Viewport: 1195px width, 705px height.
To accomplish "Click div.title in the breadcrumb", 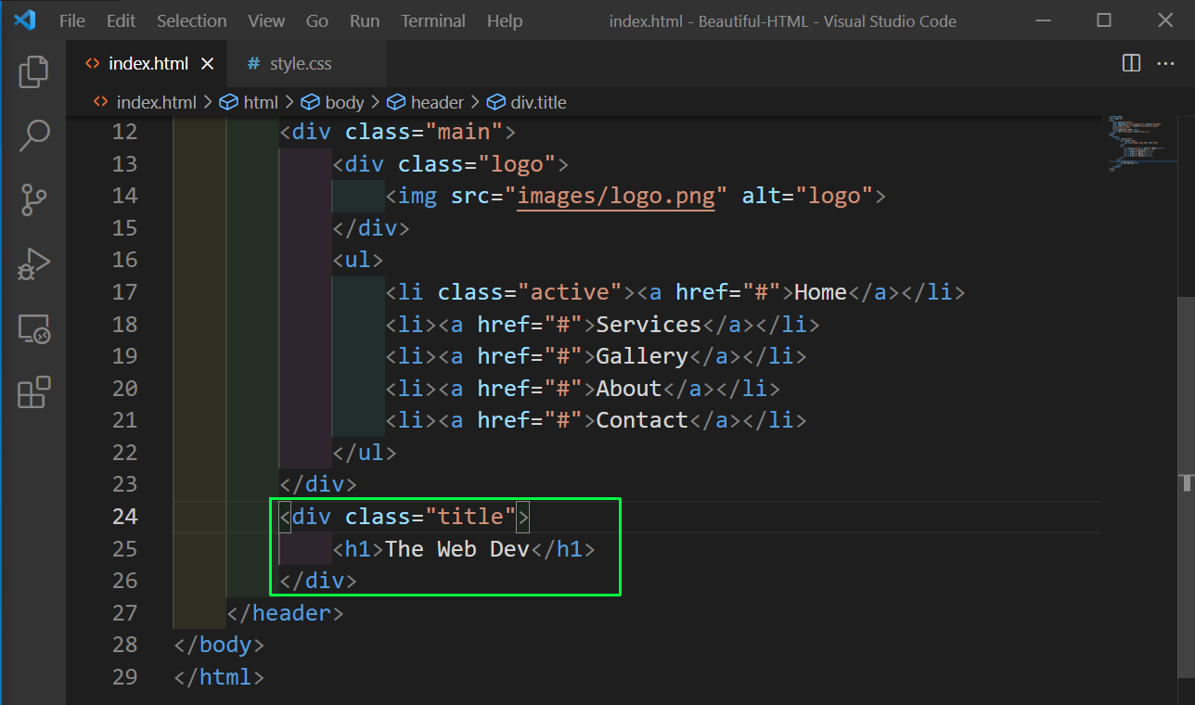I will click(538, 102).
